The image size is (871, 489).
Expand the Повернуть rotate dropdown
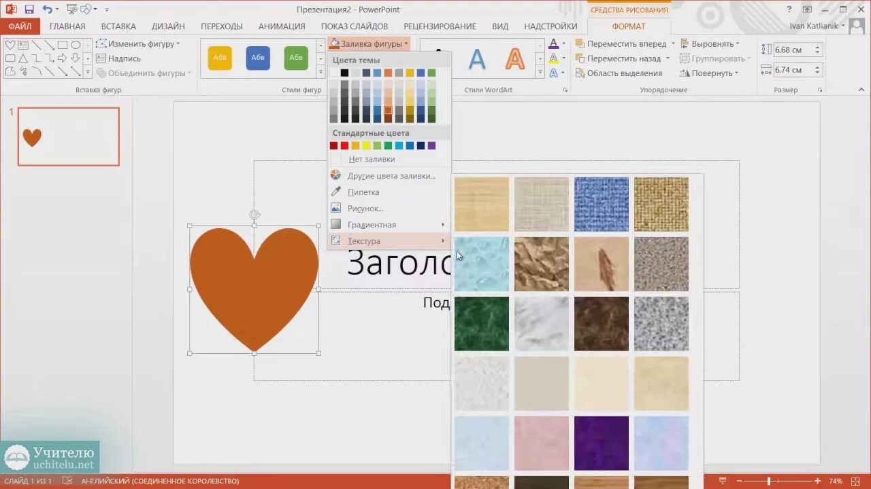(x=710, y=73)
